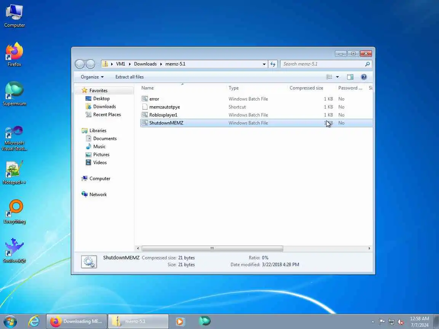Image resolution: width=439 pixels, height=329 pixels.
Task: Open the media player taskbar icon
Action: point(180,321)
